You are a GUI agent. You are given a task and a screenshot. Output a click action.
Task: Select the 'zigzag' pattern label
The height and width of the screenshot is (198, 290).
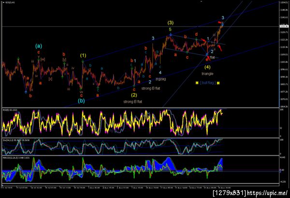coord(160,79)
